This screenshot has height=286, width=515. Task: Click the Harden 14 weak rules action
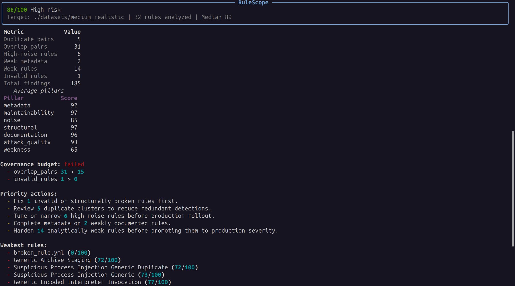146,231
